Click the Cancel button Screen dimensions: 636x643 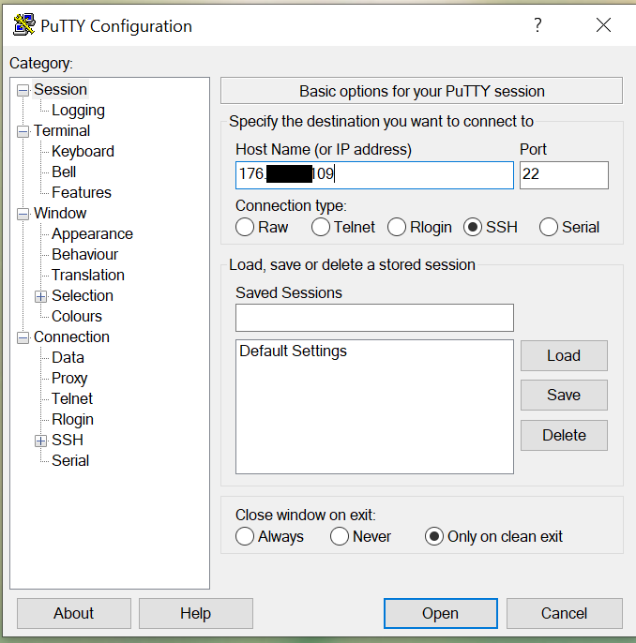point(564,613)
